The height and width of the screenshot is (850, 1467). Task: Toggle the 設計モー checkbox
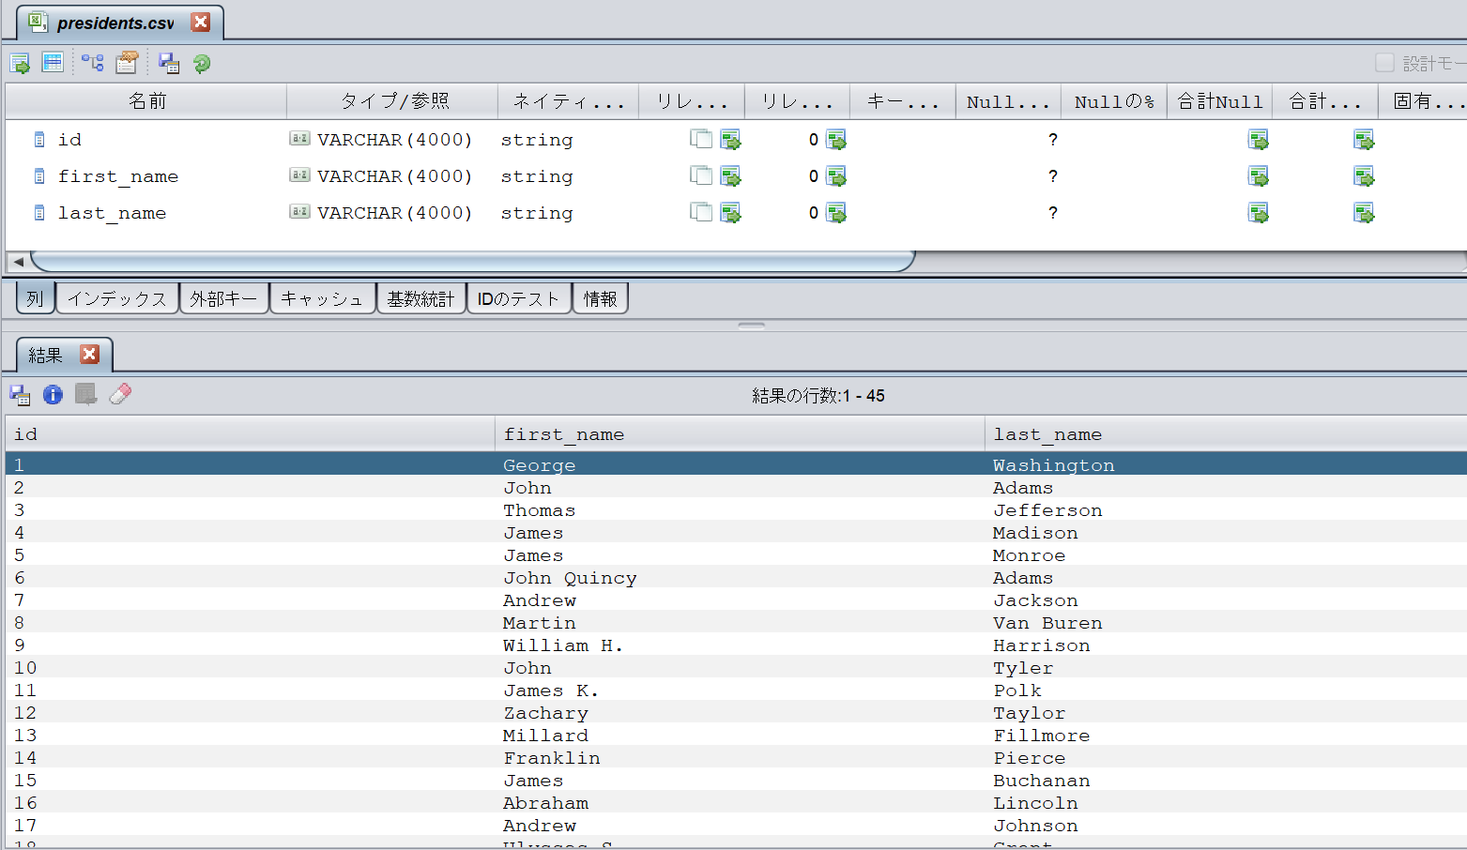[1384, 63]
